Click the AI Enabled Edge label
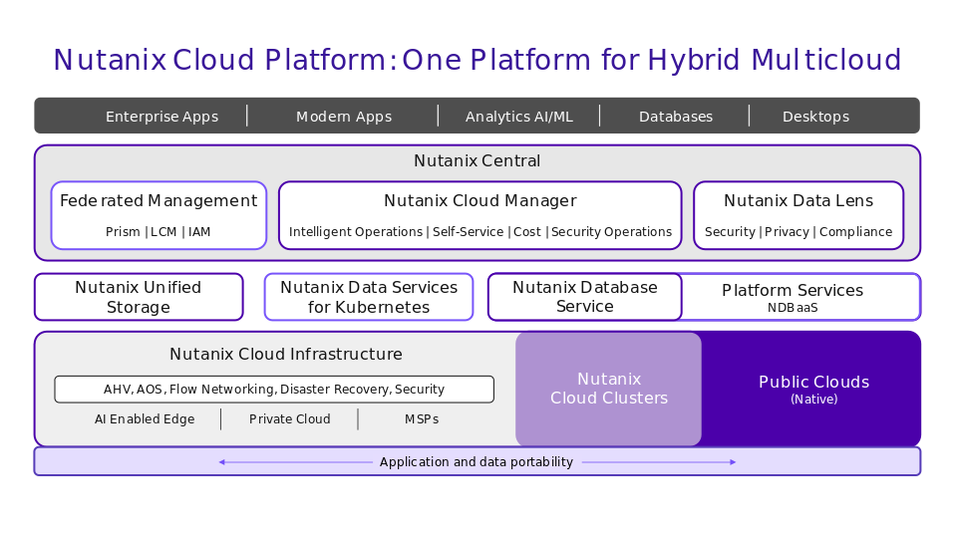This screenshot has width=957, height=538. click(x=145, y=419)
